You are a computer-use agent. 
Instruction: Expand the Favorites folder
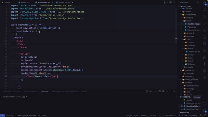[x=191, y=45]
